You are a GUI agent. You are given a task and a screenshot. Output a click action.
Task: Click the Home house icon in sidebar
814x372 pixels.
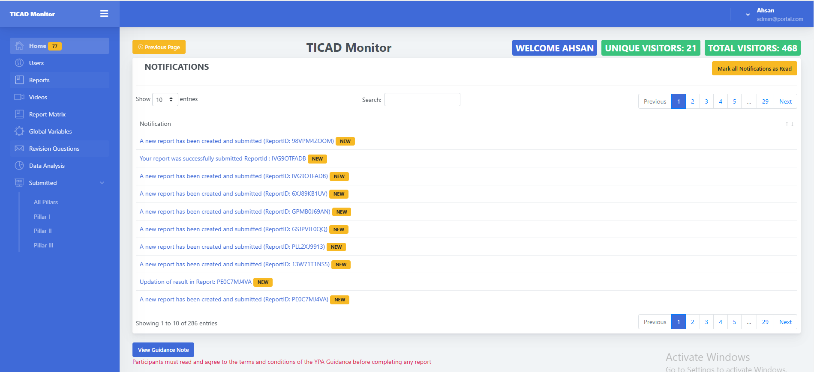[19, 46]
